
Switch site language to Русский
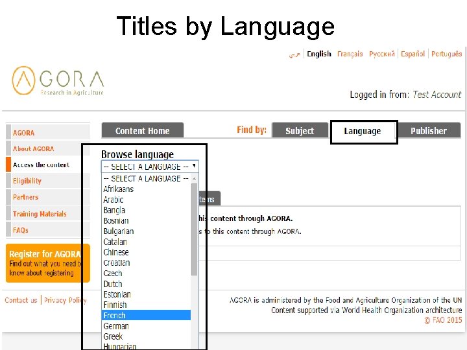tap(382, 54)
